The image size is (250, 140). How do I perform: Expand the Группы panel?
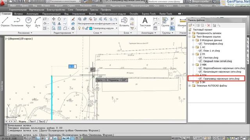tap(168, 33)
